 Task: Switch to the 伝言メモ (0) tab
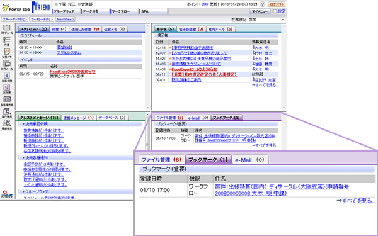pos(115,30)
